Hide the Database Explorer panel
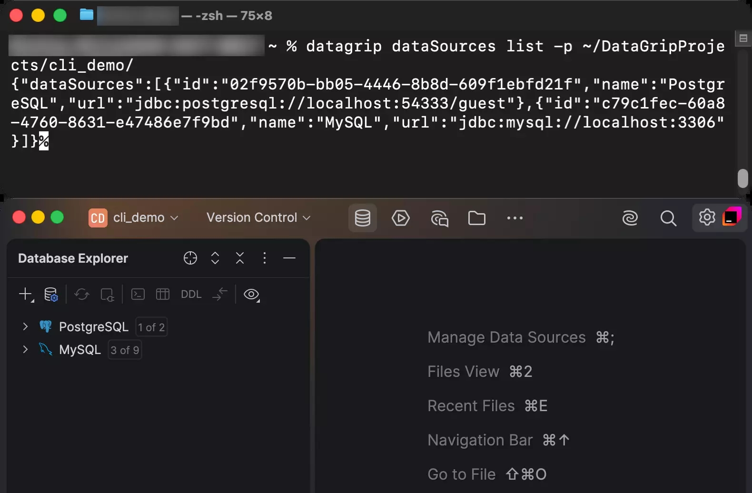The width and height of the screenshot is (752, 493). (289, 258)
